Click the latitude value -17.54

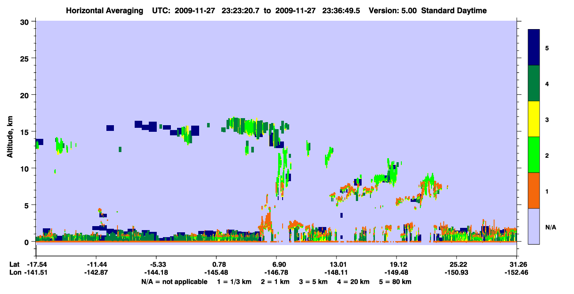coord(36,264)
